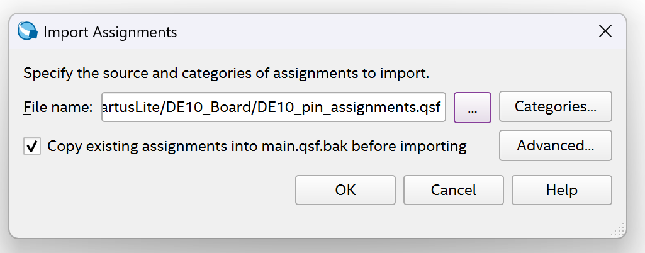The width and height of the screenshot is (645, 253).
Task: Close the Import Assignments dialog with X
Action: click(x=605, y=31)
